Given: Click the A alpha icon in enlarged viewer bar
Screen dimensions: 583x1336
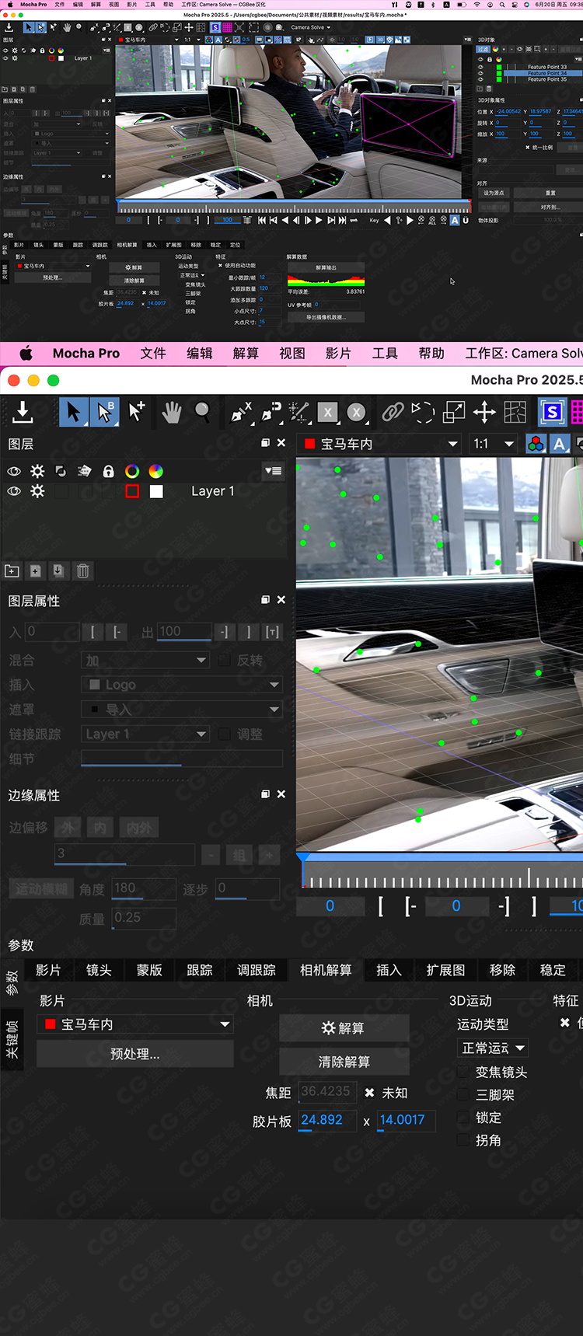Looking at the screenshot, I should (560, 444).
